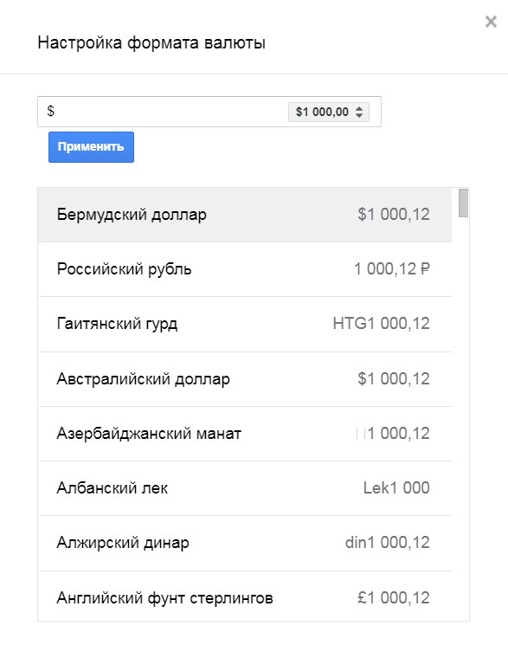The width and height of the screenshot is (508, 645).
Task: Pick Английский фунт стерлингов
Action: coord(245,596)
